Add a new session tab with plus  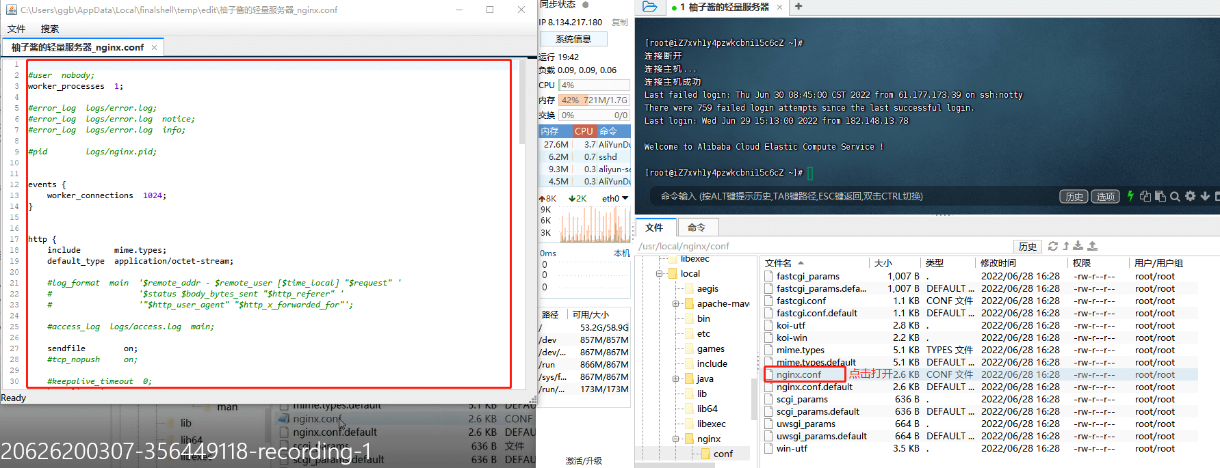799,6
